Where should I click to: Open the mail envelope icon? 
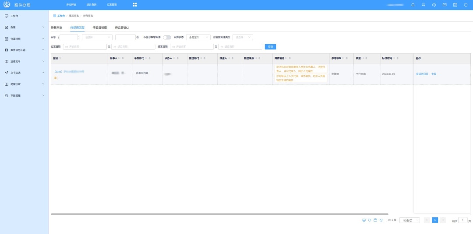click(x=445, y=5)
